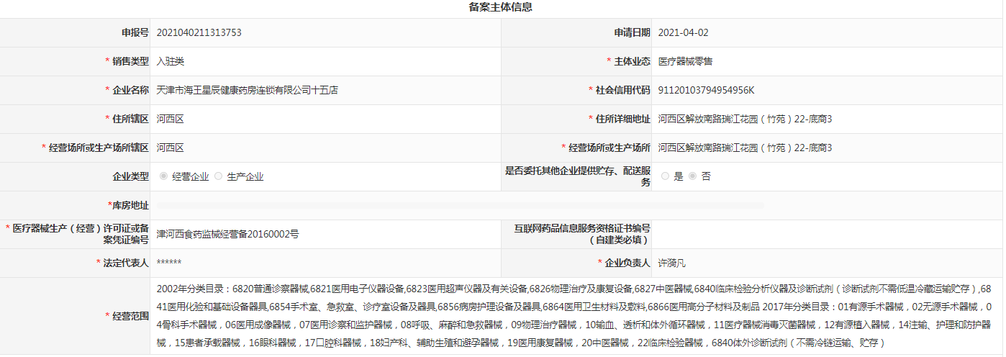This screenshot has height=357, width=1006.
Task: Click the 企业类型 label
Action: point(130,176)
